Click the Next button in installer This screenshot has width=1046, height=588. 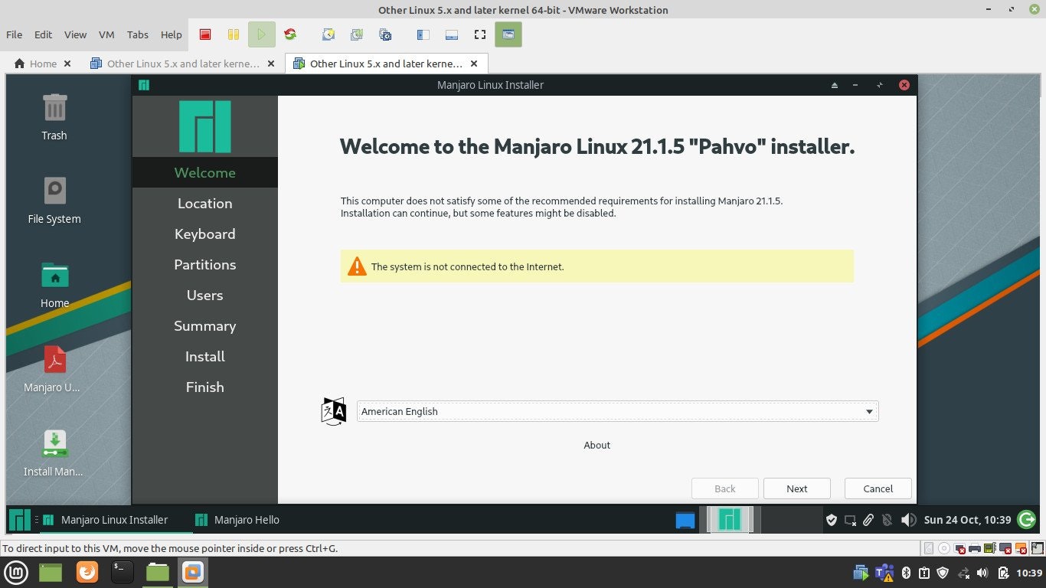click(797, 488)
